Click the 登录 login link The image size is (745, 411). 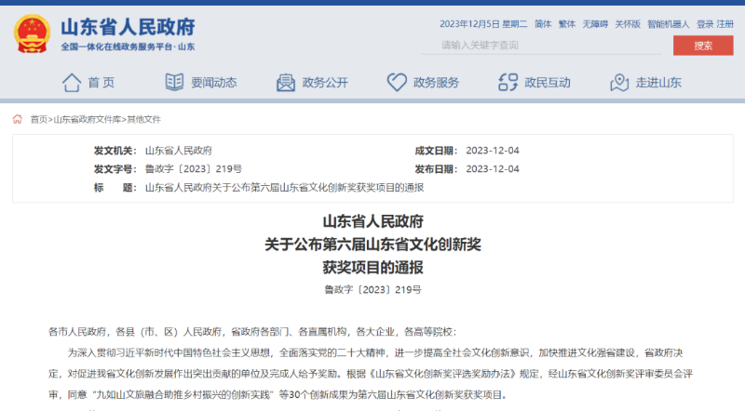[705, 24]
